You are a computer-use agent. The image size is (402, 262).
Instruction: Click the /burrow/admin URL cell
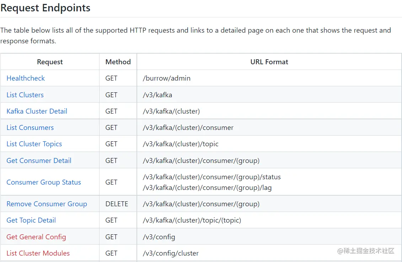pyautogui.click(x=167, y=78)
